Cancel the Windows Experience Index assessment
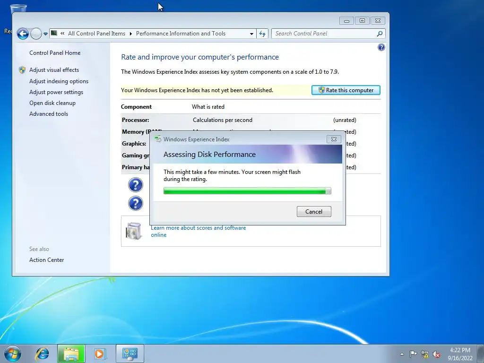Image resolution: width=484 pixels, height=363 pixels. 314,211
